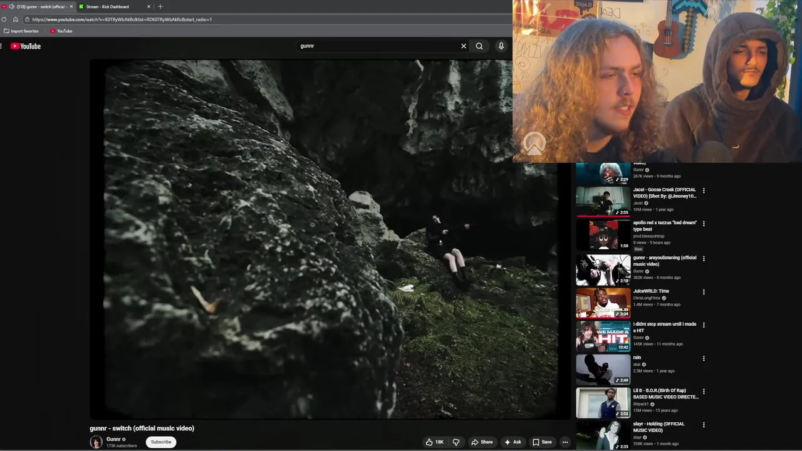Close the gunnr - switch tab
Image resolution: width=802 pixels, height=451 pixels.
pos(71,7)
